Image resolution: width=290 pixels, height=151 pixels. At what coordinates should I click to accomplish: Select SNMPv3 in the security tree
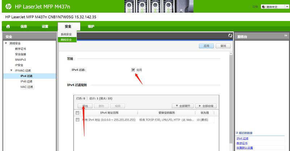20,60
